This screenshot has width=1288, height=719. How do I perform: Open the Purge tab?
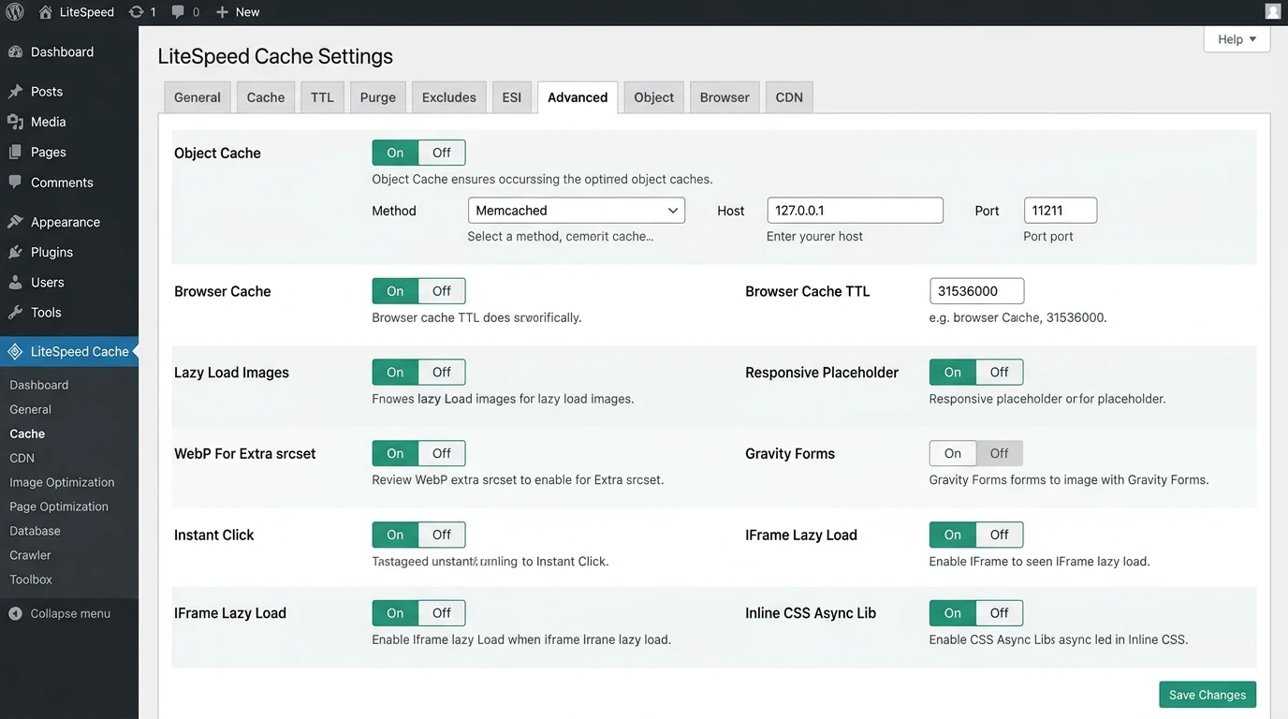[x=378, y=97]
